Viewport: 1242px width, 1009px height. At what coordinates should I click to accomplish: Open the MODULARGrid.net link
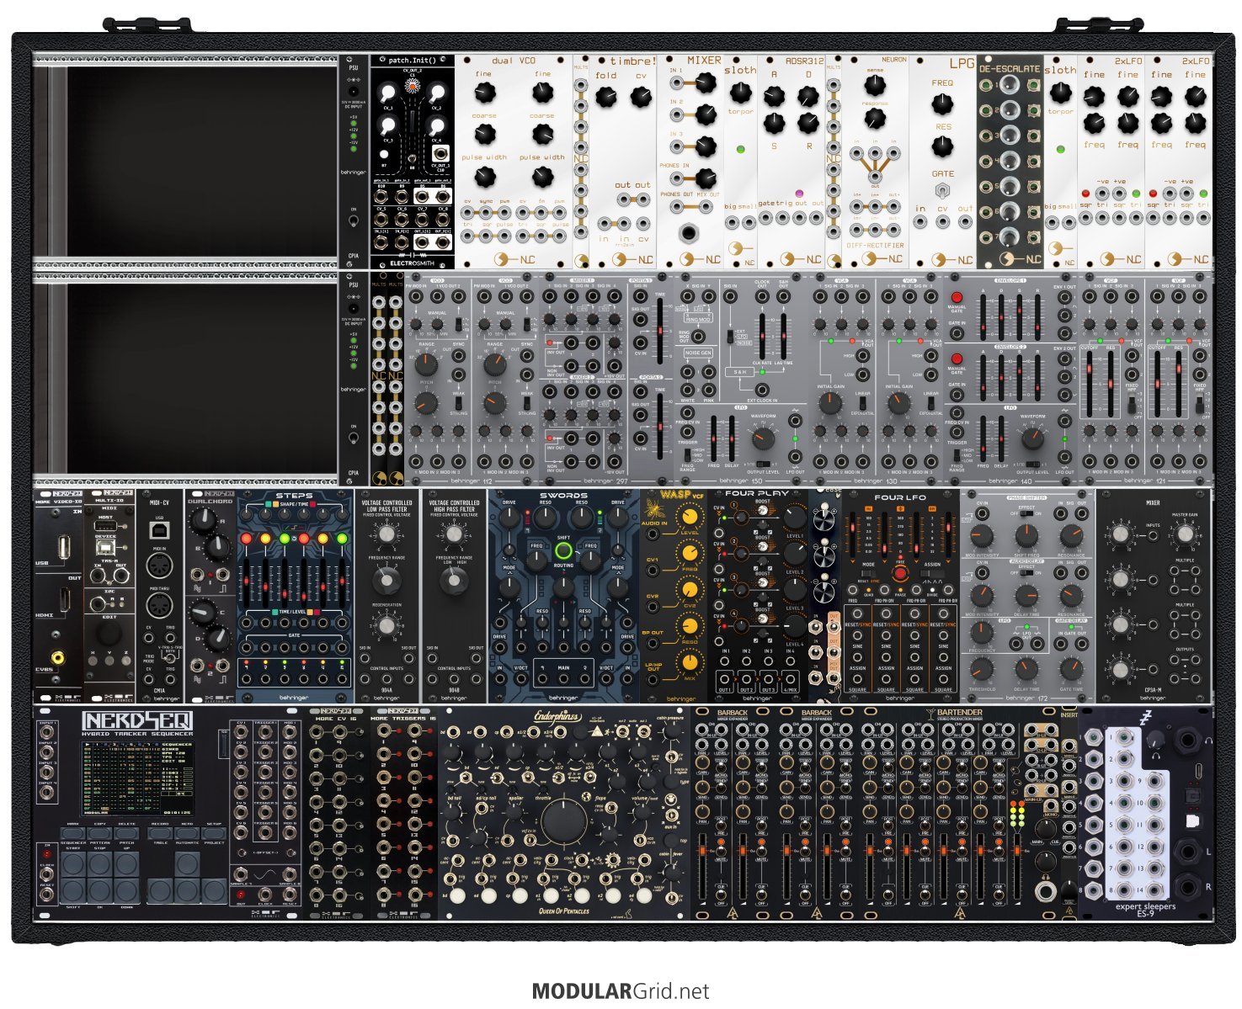click(621, 991)
